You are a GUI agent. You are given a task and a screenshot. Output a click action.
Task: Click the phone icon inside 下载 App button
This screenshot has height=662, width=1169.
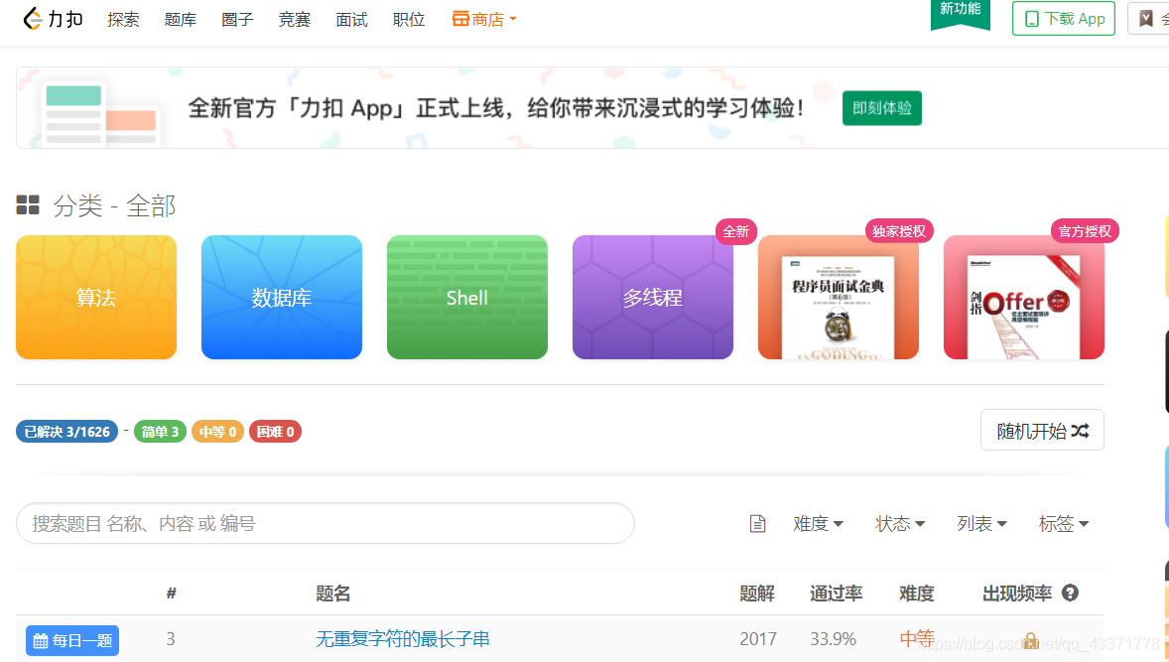coord(1034,18)
